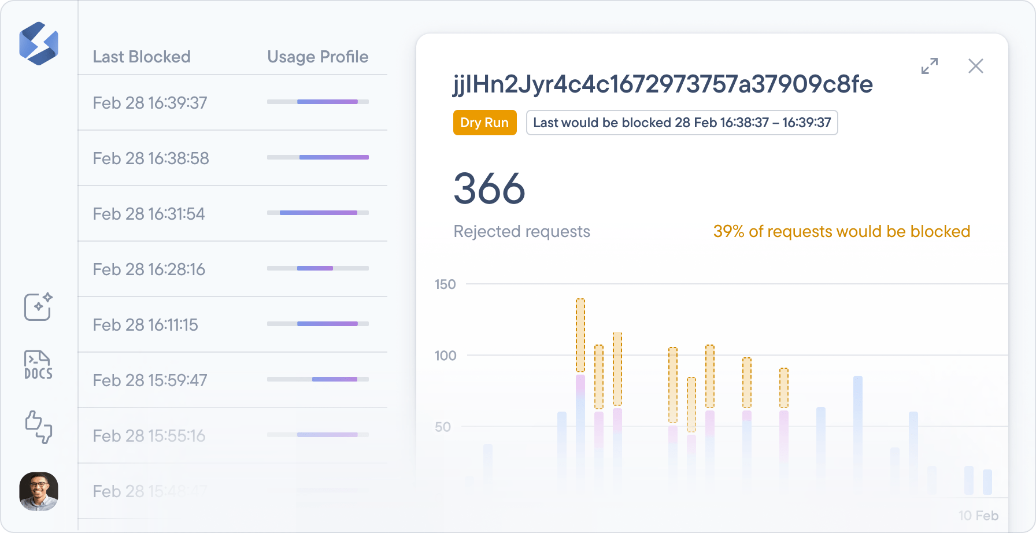1036x533 pixels.
Task: Open the user profile avatar
Action: pos(39,492)
